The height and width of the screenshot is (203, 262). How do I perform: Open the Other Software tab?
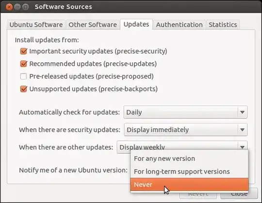pos(93,25)
